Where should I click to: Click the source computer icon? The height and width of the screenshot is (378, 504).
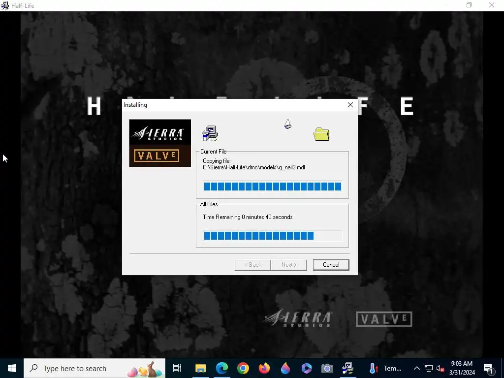point(210,133)
